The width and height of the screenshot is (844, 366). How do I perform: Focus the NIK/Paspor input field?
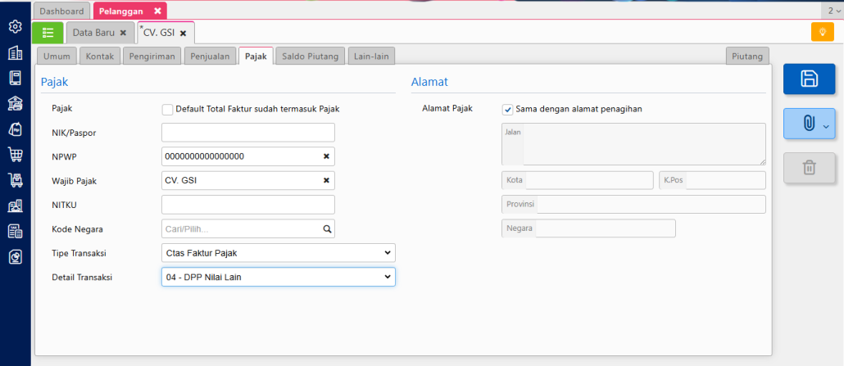248,133
